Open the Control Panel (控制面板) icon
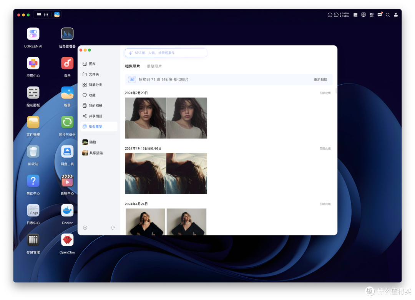The image size is (415, 300). pyautogui.click(x=33, y=93)
